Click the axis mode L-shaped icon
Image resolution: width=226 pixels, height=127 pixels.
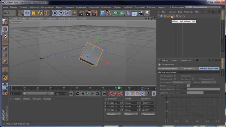coord(5,70)
